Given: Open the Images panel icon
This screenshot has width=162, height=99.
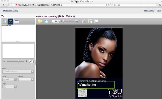Looking at the screenshot, I should [4, 21].
